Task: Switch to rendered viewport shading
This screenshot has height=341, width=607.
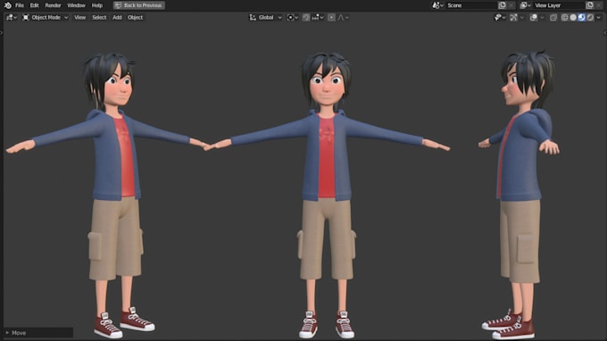Action: (590, 18)
